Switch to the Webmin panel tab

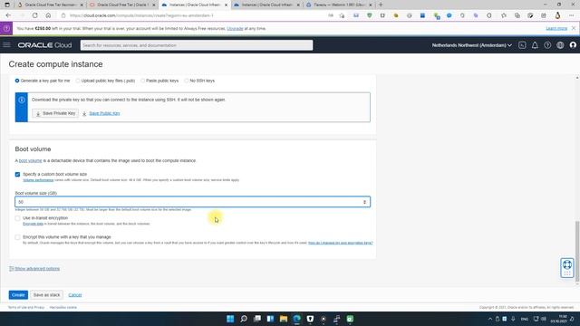(339, 5)
